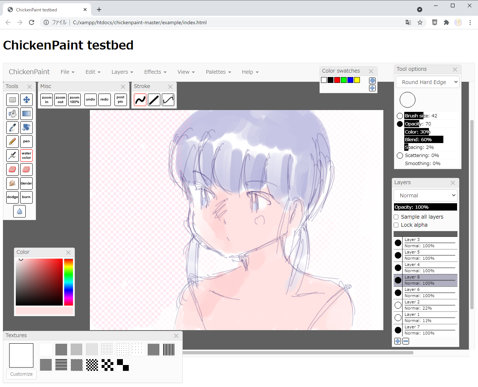Expand the Effects menu

click(x=155, y=72)
